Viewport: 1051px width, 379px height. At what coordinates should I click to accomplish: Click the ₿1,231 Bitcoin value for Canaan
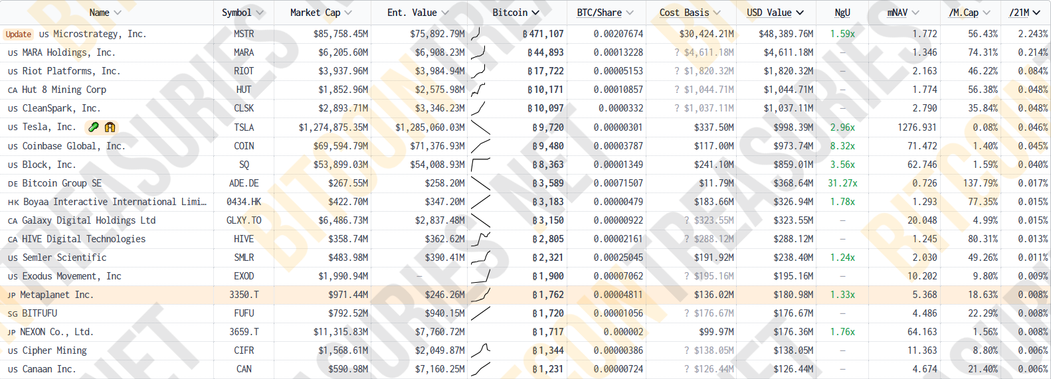[547, 369]
